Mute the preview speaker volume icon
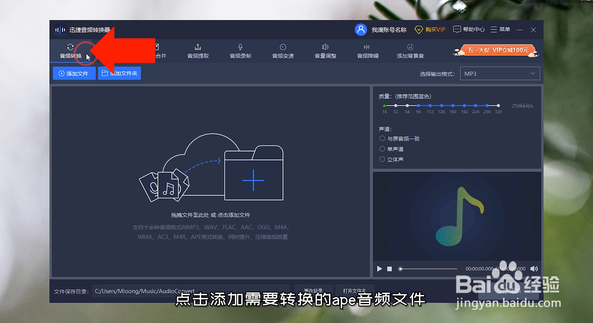The image size is (593, 323). (x=534, y=269)
